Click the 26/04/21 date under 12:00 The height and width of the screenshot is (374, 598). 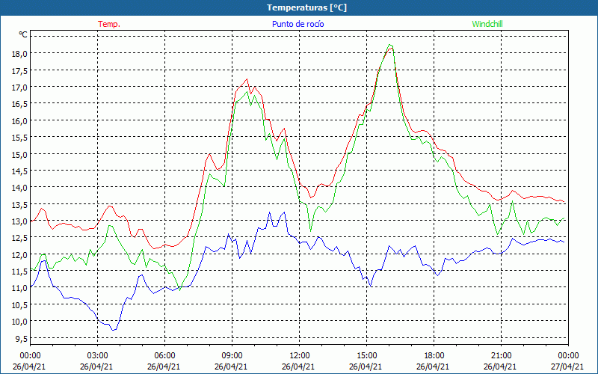298,367
